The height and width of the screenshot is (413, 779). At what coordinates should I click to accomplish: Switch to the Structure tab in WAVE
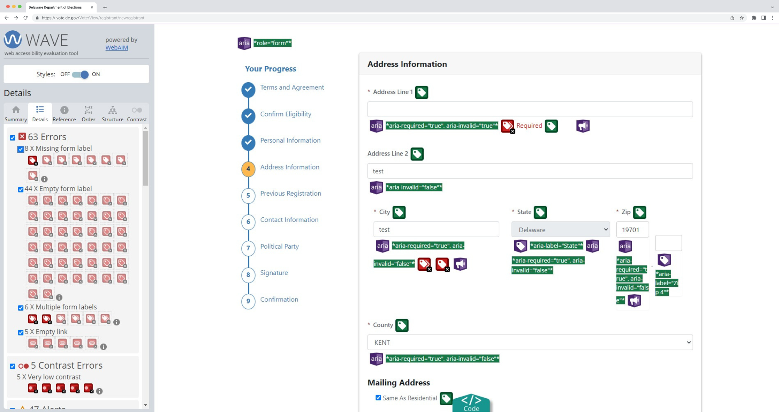point(113,114)
